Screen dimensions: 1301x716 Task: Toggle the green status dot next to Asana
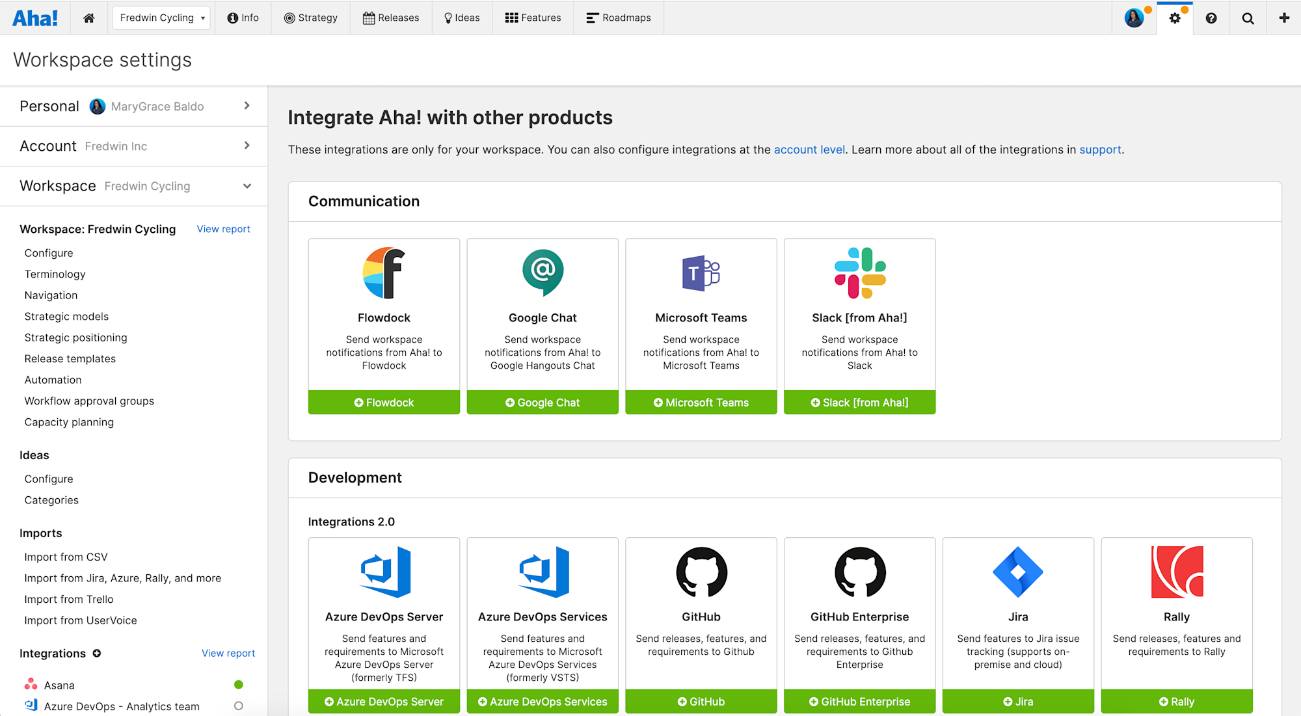coord(239,684)
